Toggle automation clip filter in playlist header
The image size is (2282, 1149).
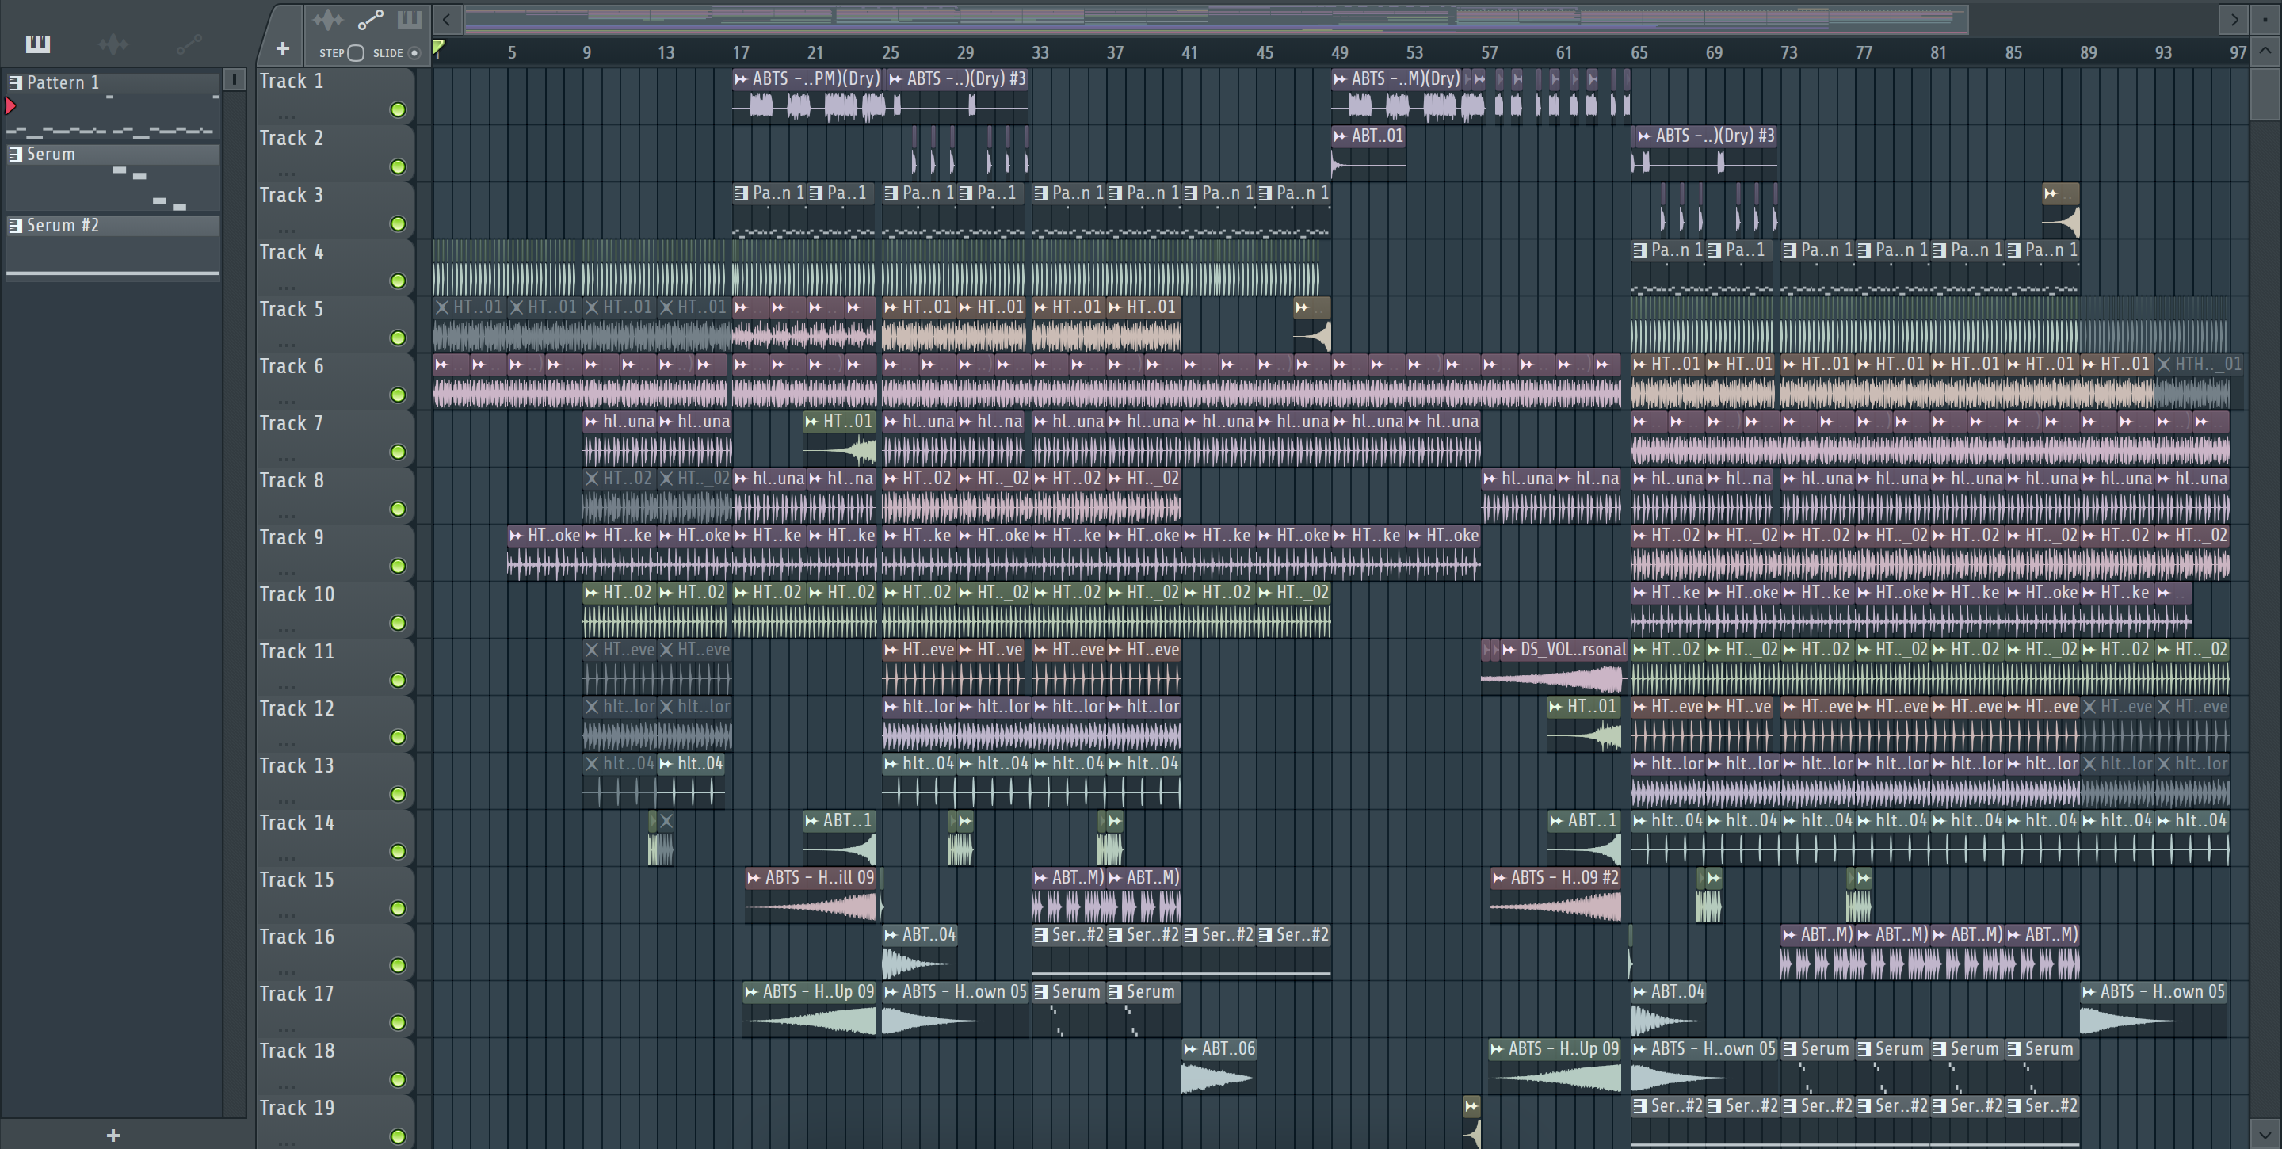[370, 20]
